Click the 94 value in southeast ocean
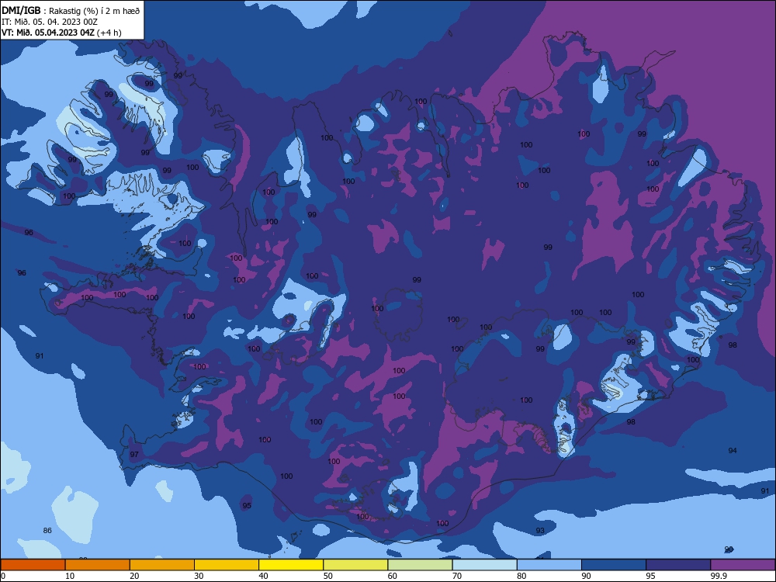 [733, 450]
